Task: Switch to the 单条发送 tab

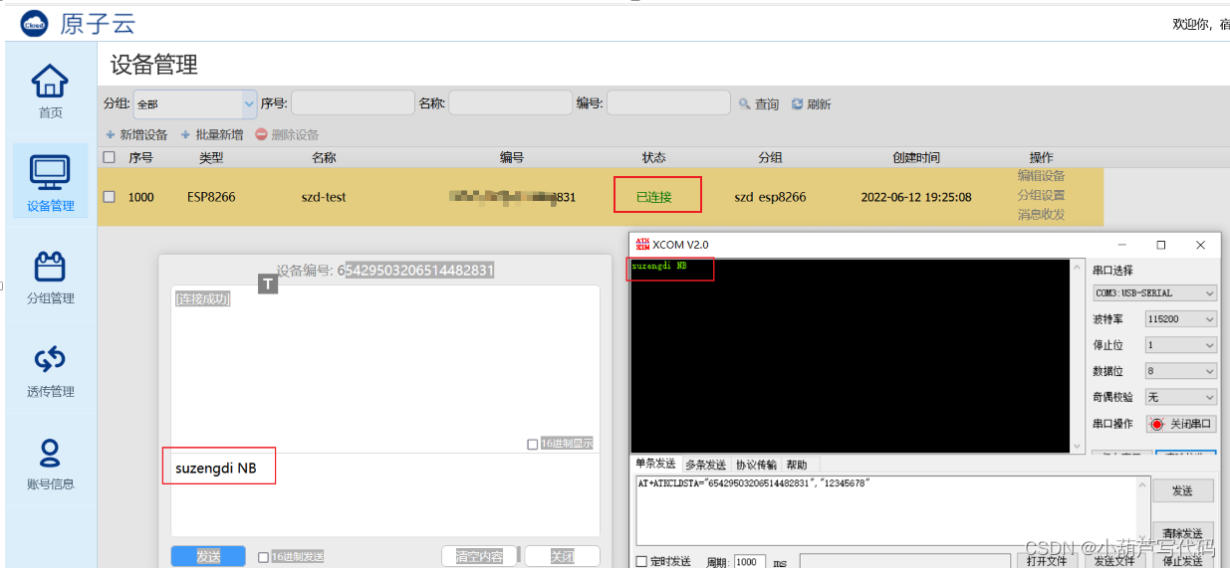Action: pos(656,465)
